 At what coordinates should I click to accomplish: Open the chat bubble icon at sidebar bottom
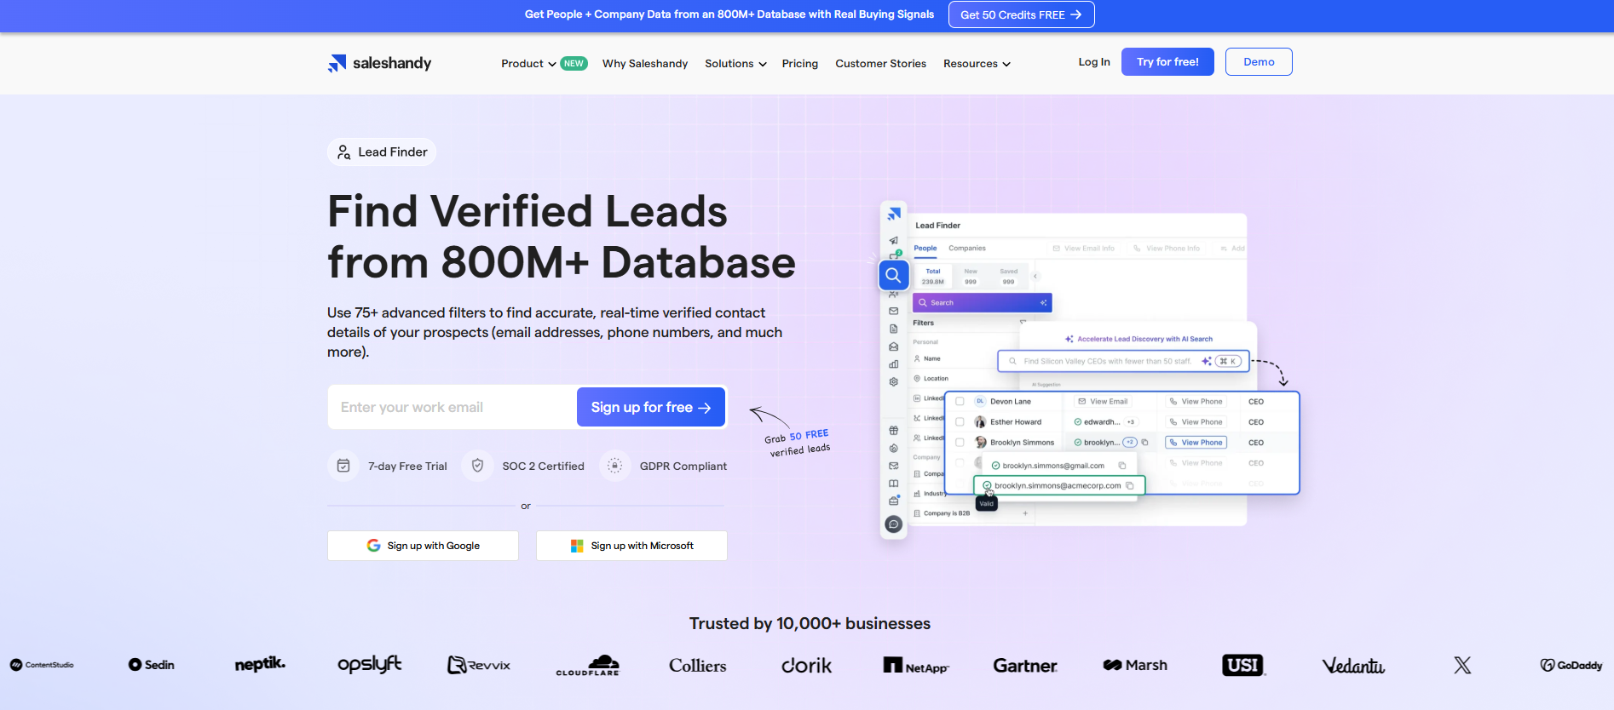893,524
